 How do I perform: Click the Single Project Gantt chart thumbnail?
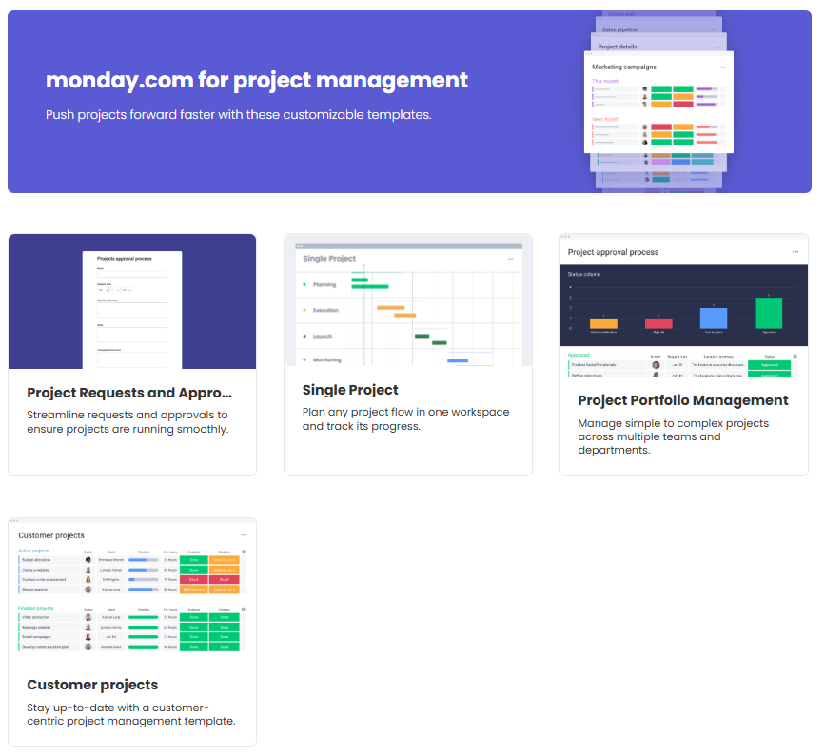(x=408, y=300)
